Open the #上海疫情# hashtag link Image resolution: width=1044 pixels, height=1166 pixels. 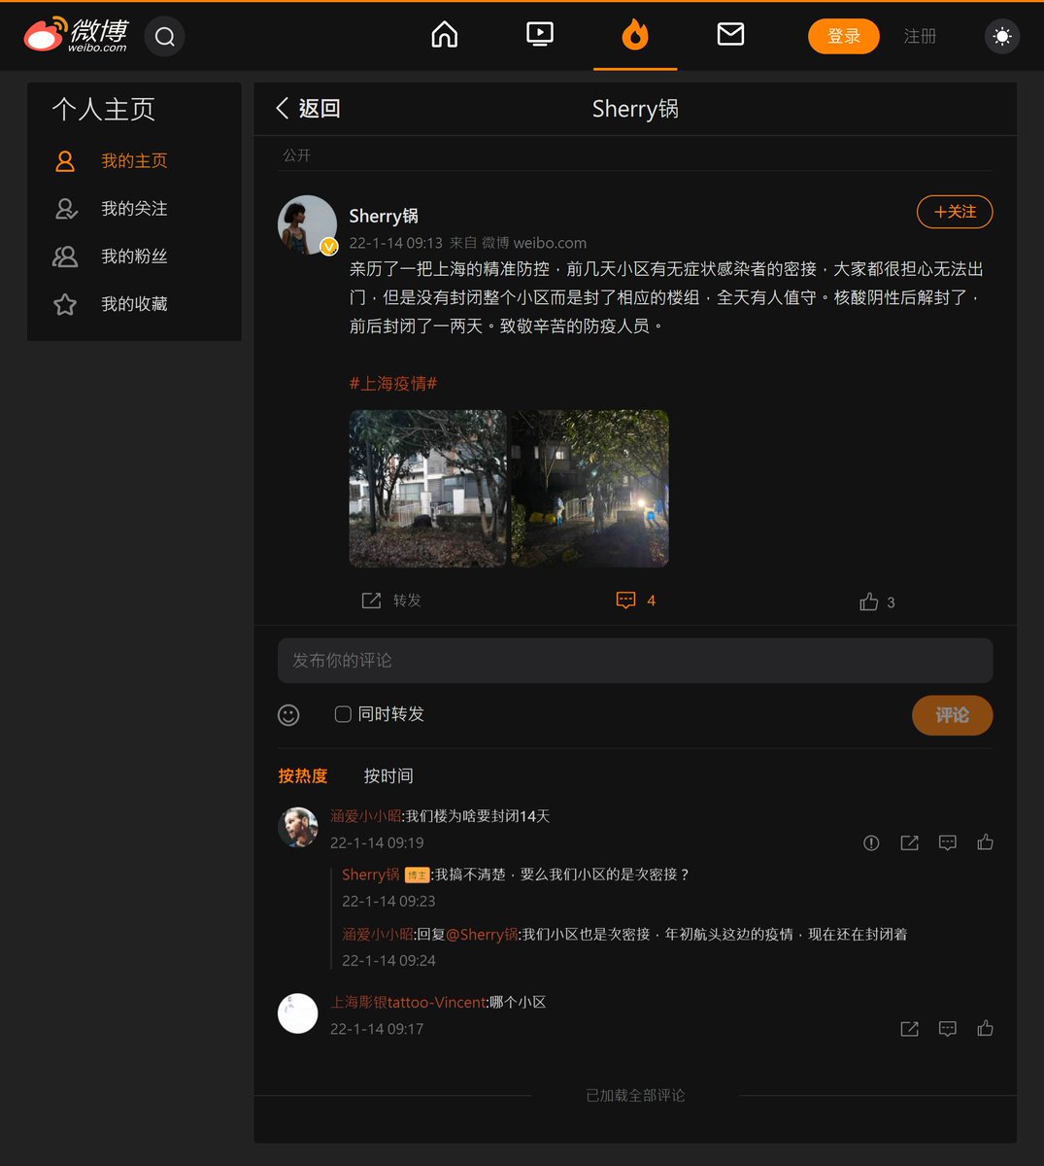point(393,384)
